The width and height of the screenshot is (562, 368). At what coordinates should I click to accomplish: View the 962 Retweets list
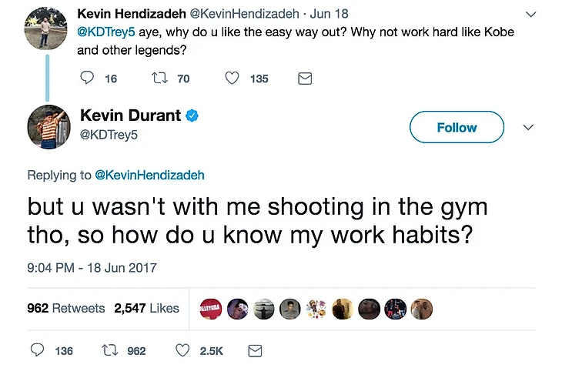coord(66,308)
